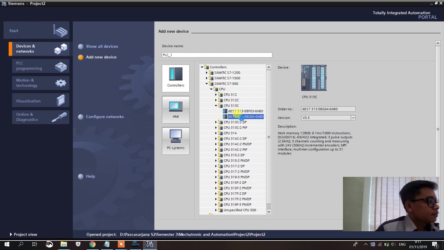Select the CPU 313C-2 PtP tree item
Image resolution: width=444 pixels, height=250 pixels.
tap(235, 127)
